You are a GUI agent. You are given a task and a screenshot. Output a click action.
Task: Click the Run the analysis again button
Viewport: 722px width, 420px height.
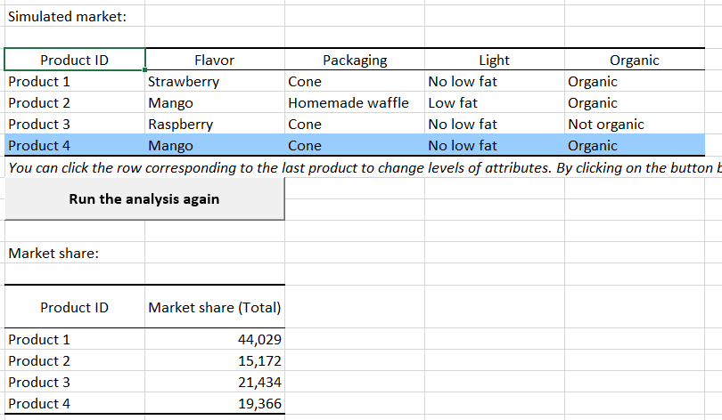click(144, 199)
